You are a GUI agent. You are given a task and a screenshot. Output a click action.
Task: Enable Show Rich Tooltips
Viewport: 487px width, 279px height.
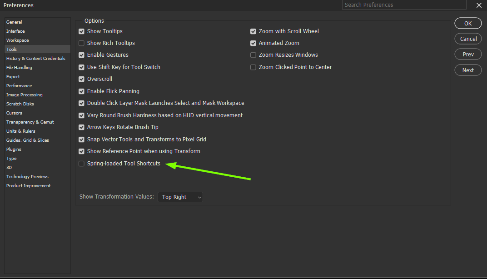(x=81, y=43)
